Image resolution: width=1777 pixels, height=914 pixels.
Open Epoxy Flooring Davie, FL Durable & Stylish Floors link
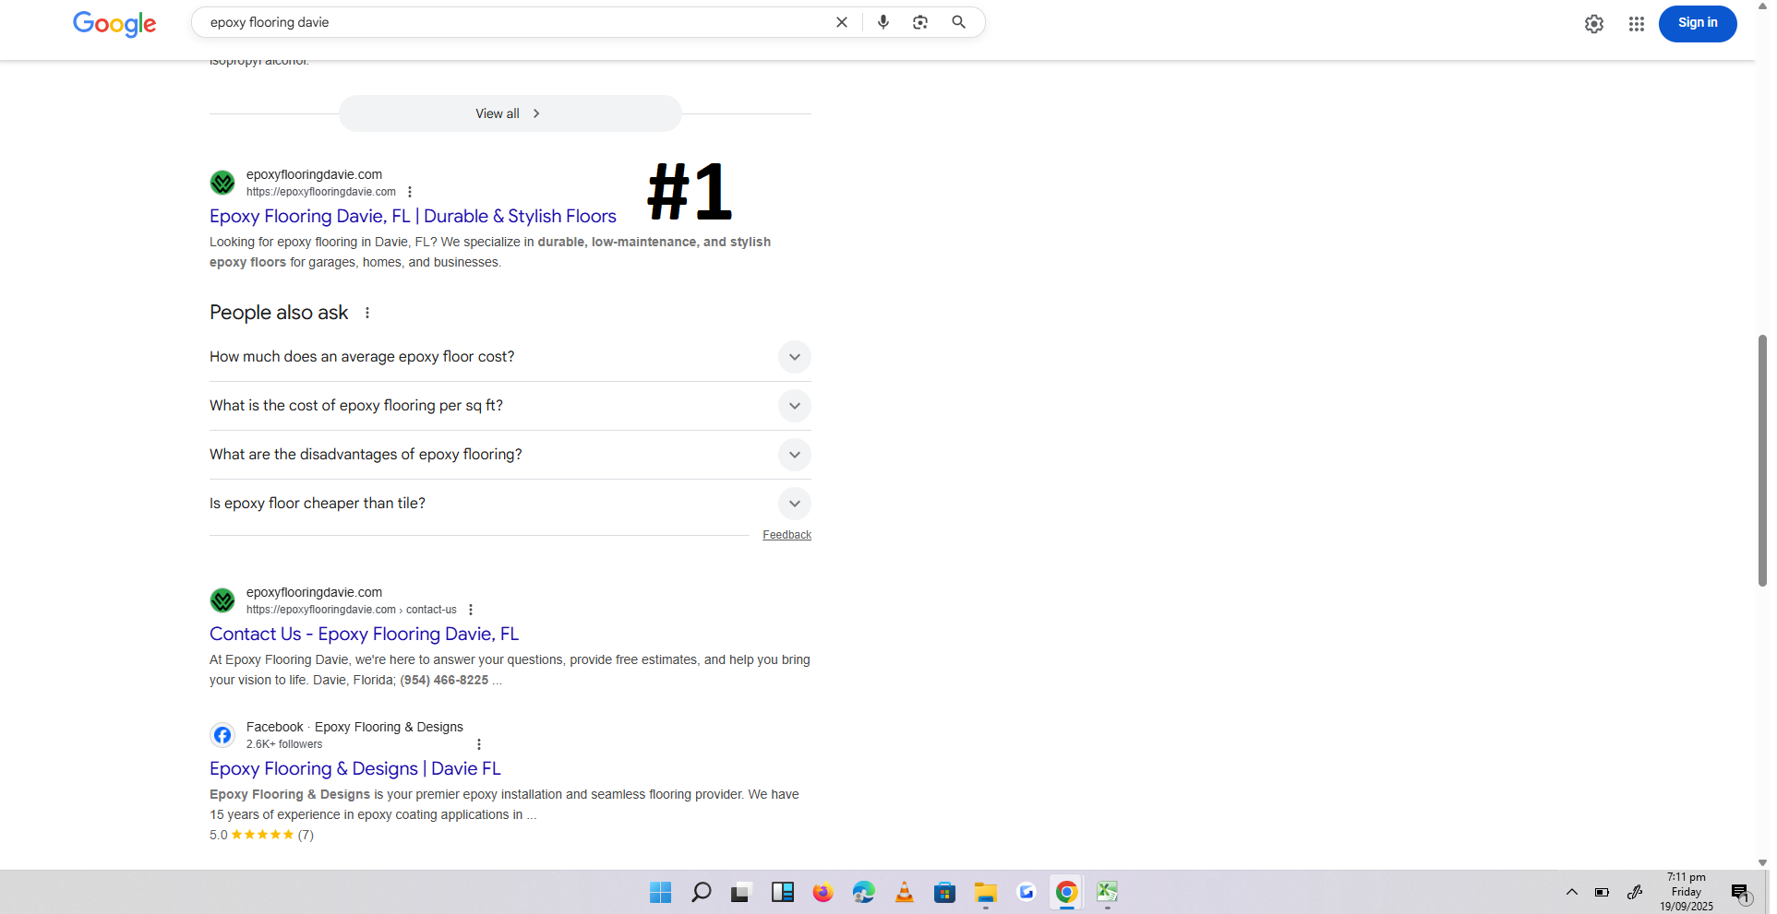413,216
